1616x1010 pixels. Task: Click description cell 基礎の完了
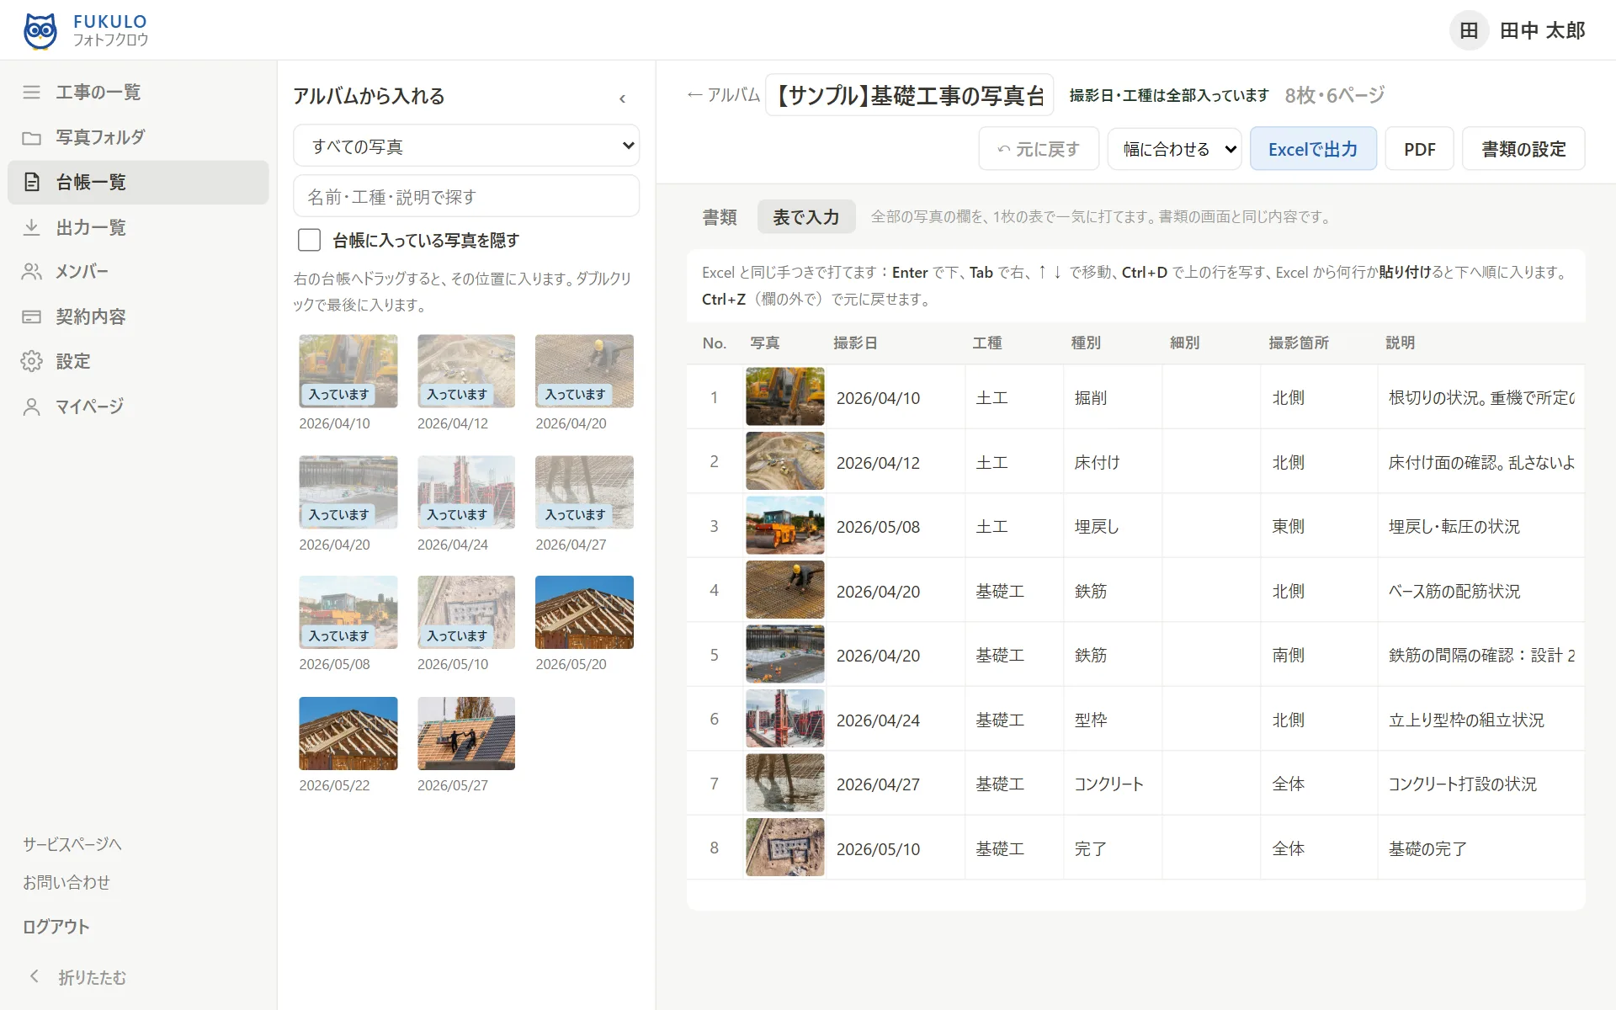click(1481, 848)
